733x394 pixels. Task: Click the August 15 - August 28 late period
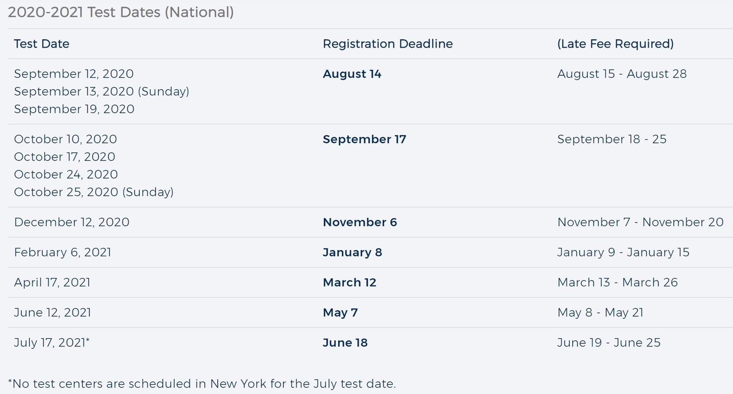click(x=622, y=74)
